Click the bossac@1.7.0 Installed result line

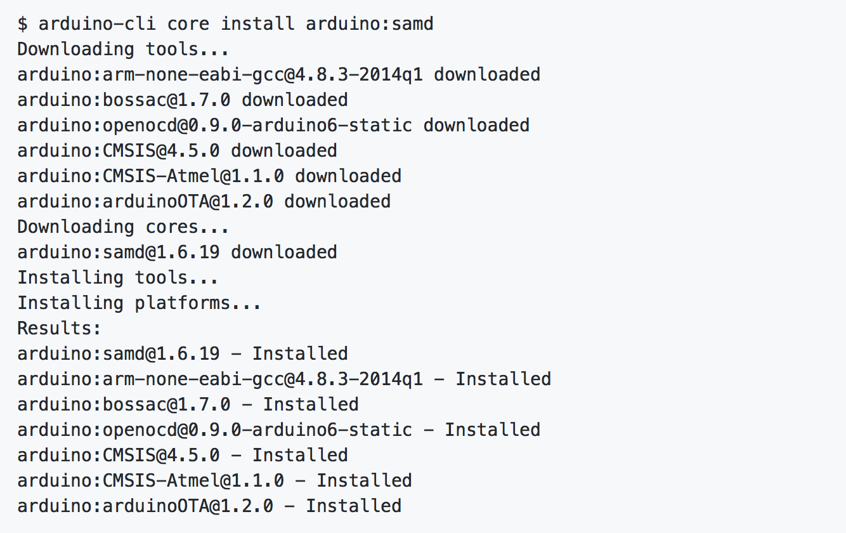[188, 405]
